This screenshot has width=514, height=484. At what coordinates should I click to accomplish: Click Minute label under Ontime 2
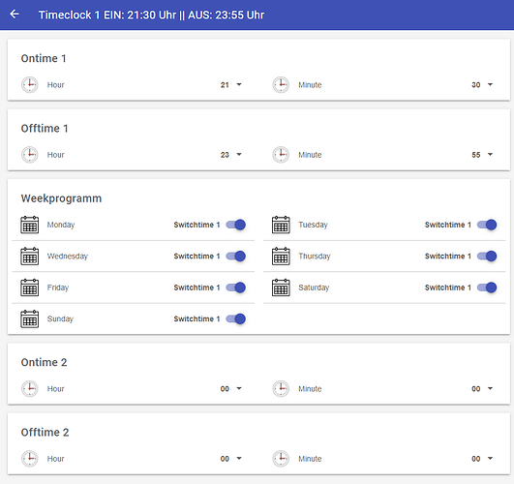(x=310, y=389)
